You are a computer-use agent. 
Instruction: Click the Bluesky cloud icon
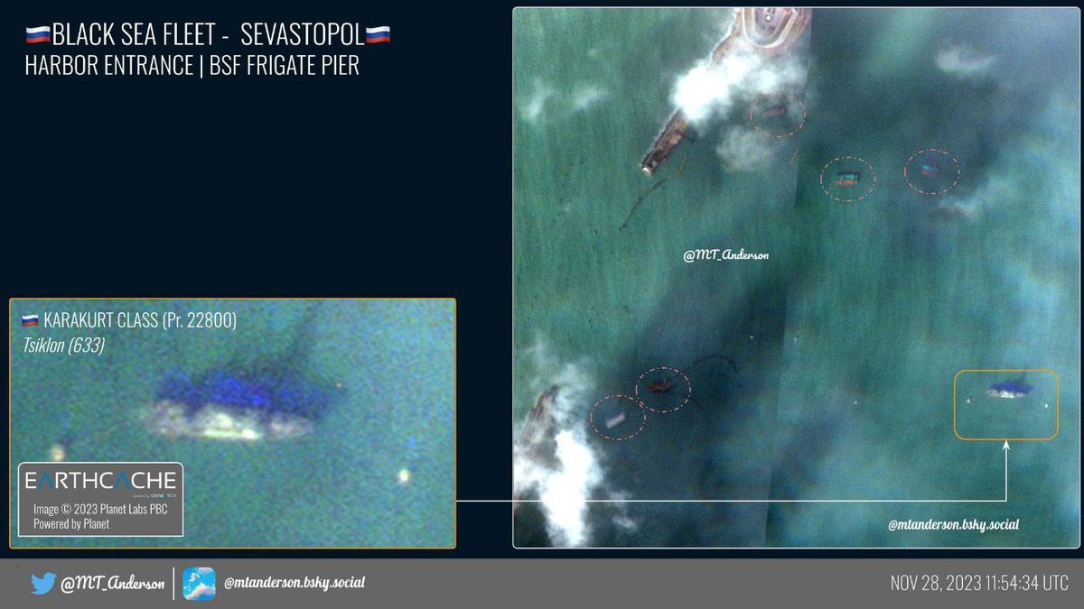[x=199, y=584]
